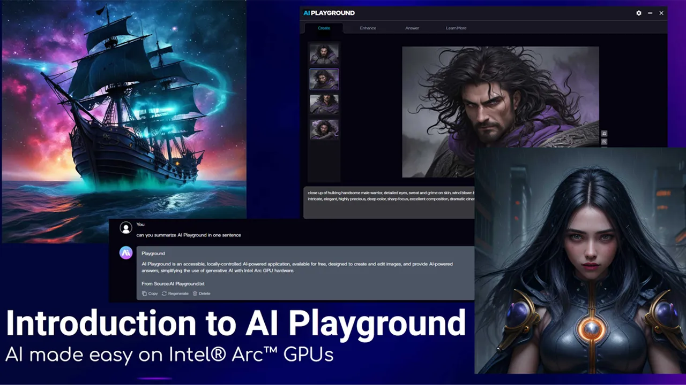This screenshot has width=686, height=385.
Task: Click into the image prompt text box
Action: pyautogui.click(x=389, y=202)
